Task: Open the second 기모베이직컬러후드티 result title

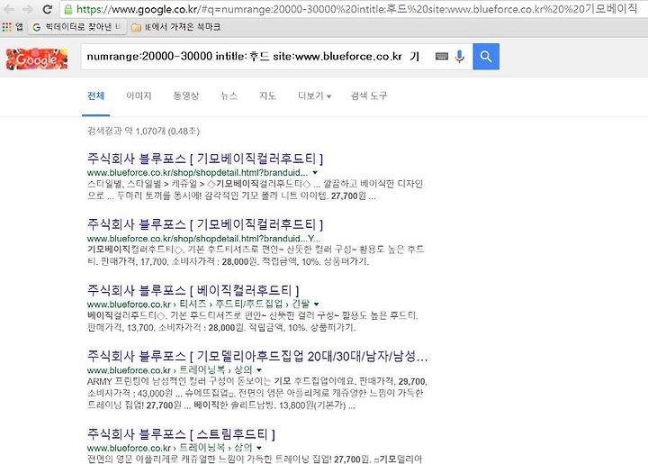Action: [205, 224]
